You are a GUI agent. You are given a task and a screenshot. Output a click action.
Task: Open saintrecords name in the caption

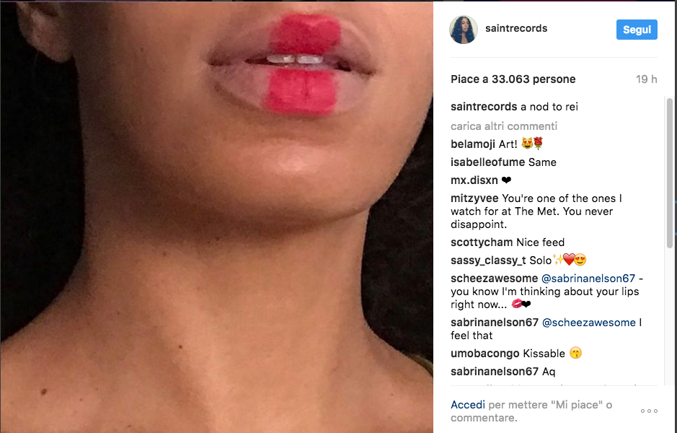click(x=484, y=107)
